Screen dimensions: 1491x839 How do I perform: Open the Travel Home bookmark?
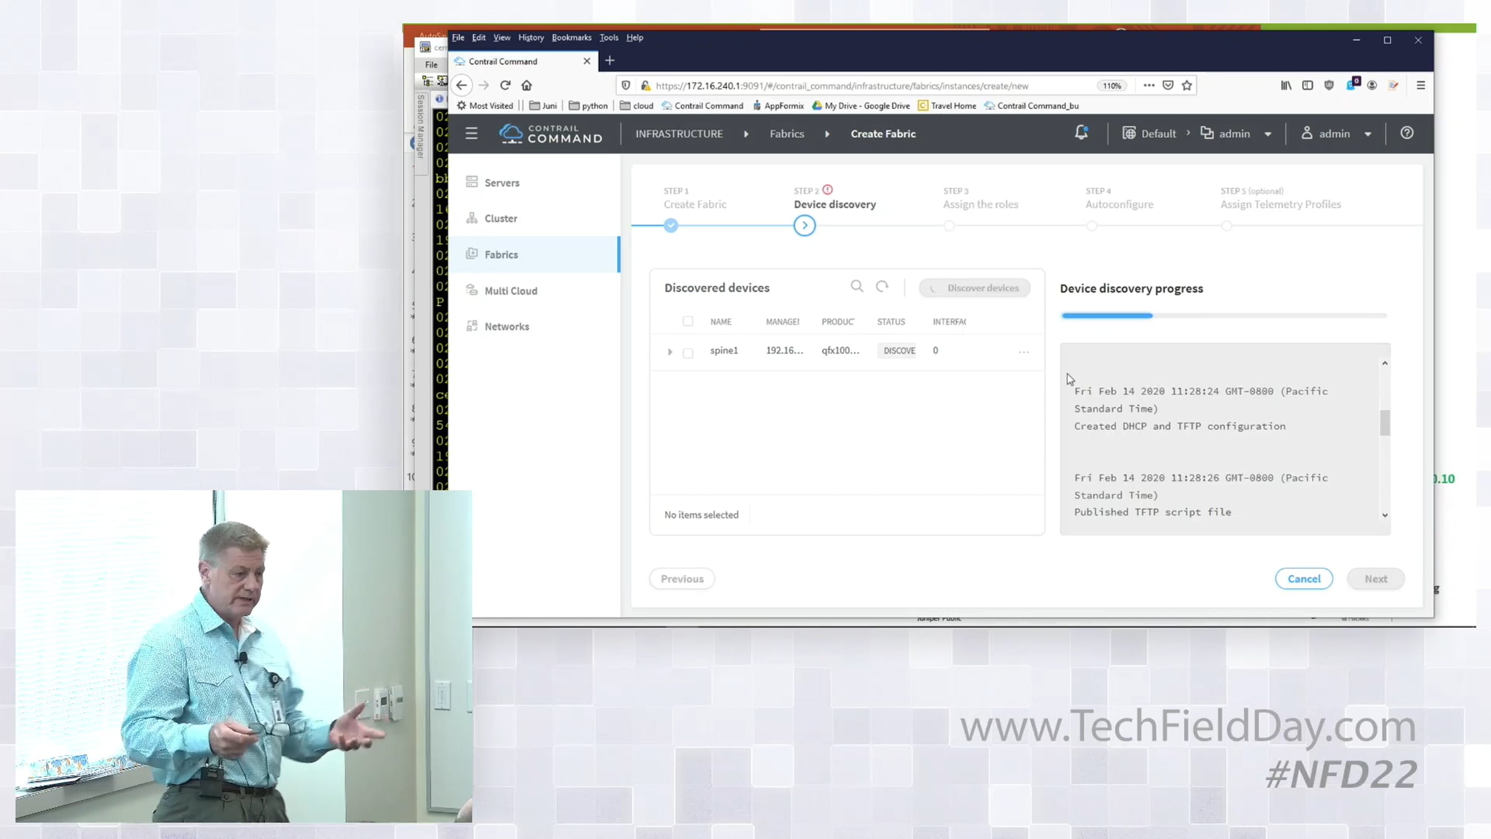947,106
